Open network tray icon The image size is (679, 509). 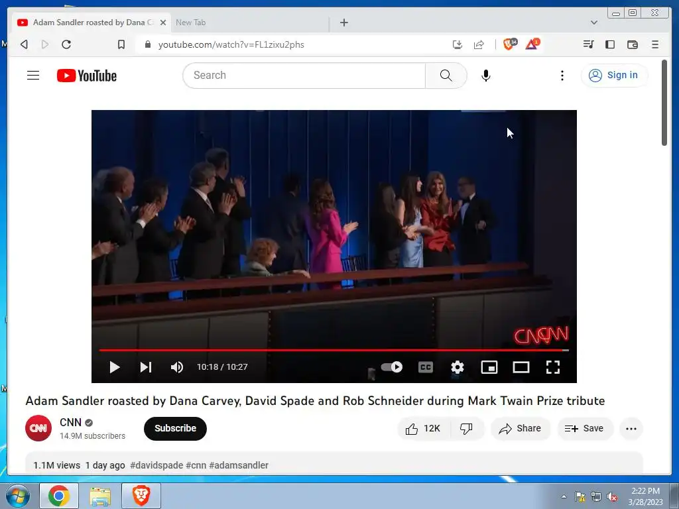(596, 496)
